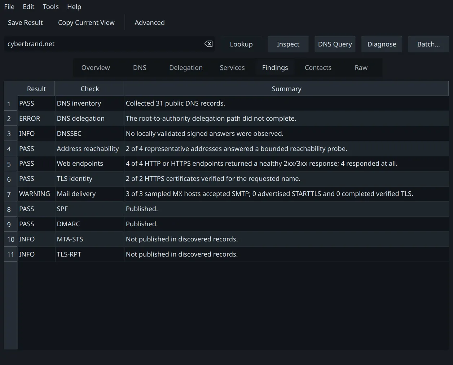Click 'Collected 31 public DNS records.' summary
The height and width of the screenshot is (365, 453).
[x=286, y=103]
